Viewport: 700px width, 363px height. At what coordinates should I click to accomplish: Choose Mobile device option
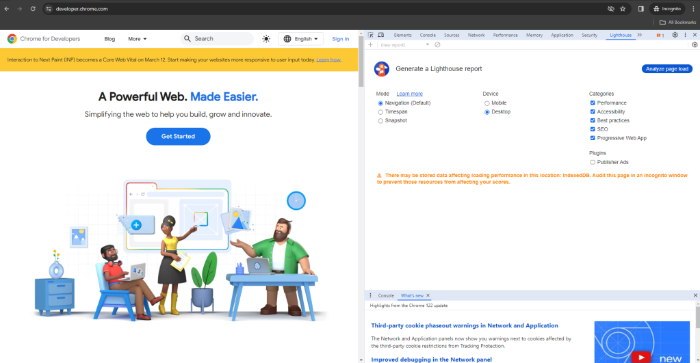coord(487,103)
